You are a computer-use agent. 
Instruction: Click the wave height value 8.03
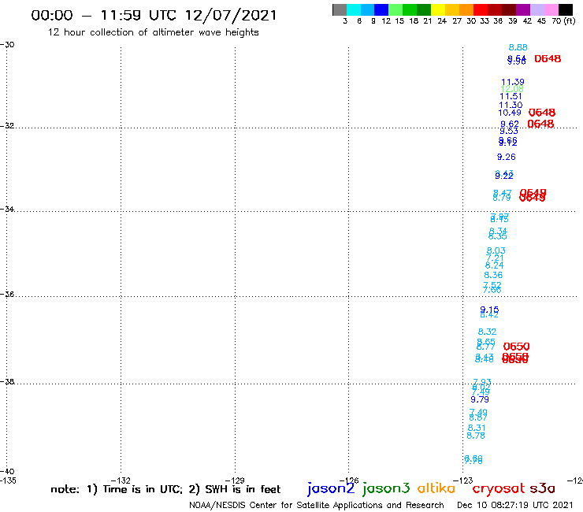pyautogui.click(x=496, y=250)
